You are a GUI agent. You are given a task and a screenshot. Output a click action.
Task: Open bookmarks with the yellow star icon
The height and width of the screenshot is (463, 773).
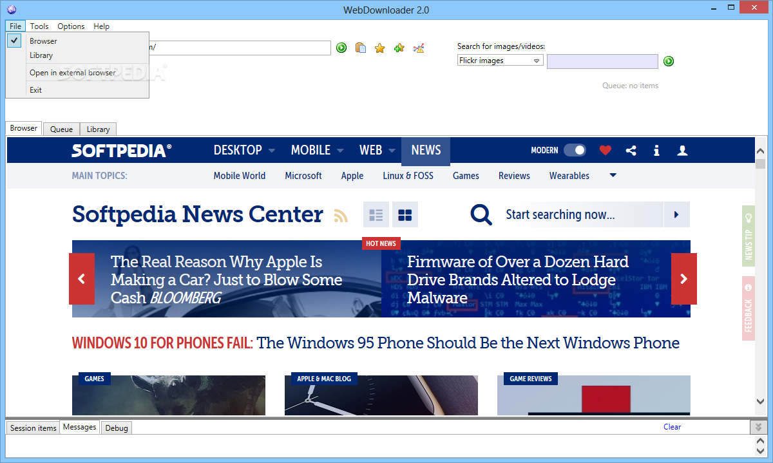[380, 48]
